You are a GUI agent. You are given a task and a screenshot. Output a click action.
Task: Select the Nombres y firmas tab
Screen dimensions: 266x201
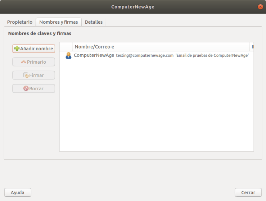(59, 22)
